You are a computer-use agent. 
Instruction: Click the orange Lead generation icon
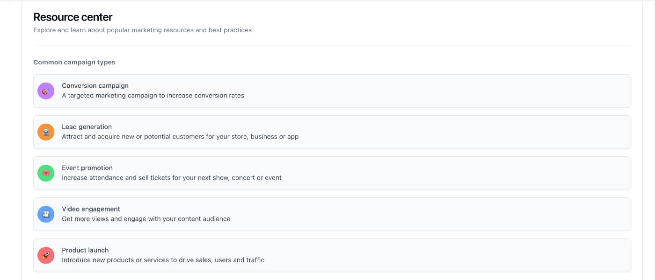pos(46,132)
